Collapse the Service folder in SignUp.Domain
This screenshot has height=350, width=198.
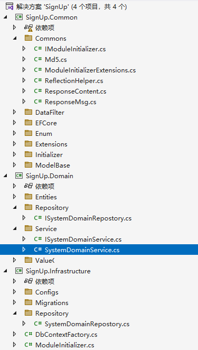pos(15,229)
